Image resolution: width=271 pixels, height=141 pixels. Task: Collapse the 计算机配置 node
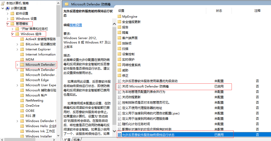(2, 8)
